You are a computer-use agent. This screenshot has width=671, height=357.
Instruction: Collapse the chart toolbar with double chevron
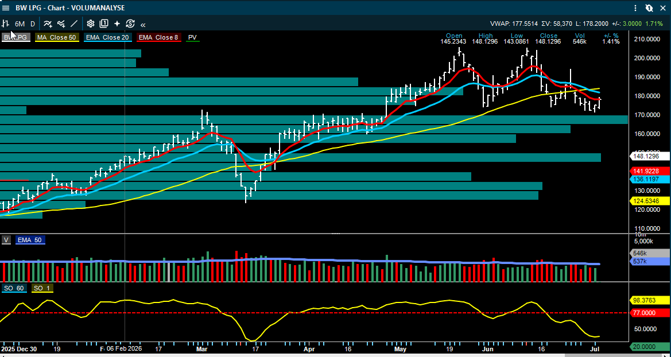tap(143, 25)
